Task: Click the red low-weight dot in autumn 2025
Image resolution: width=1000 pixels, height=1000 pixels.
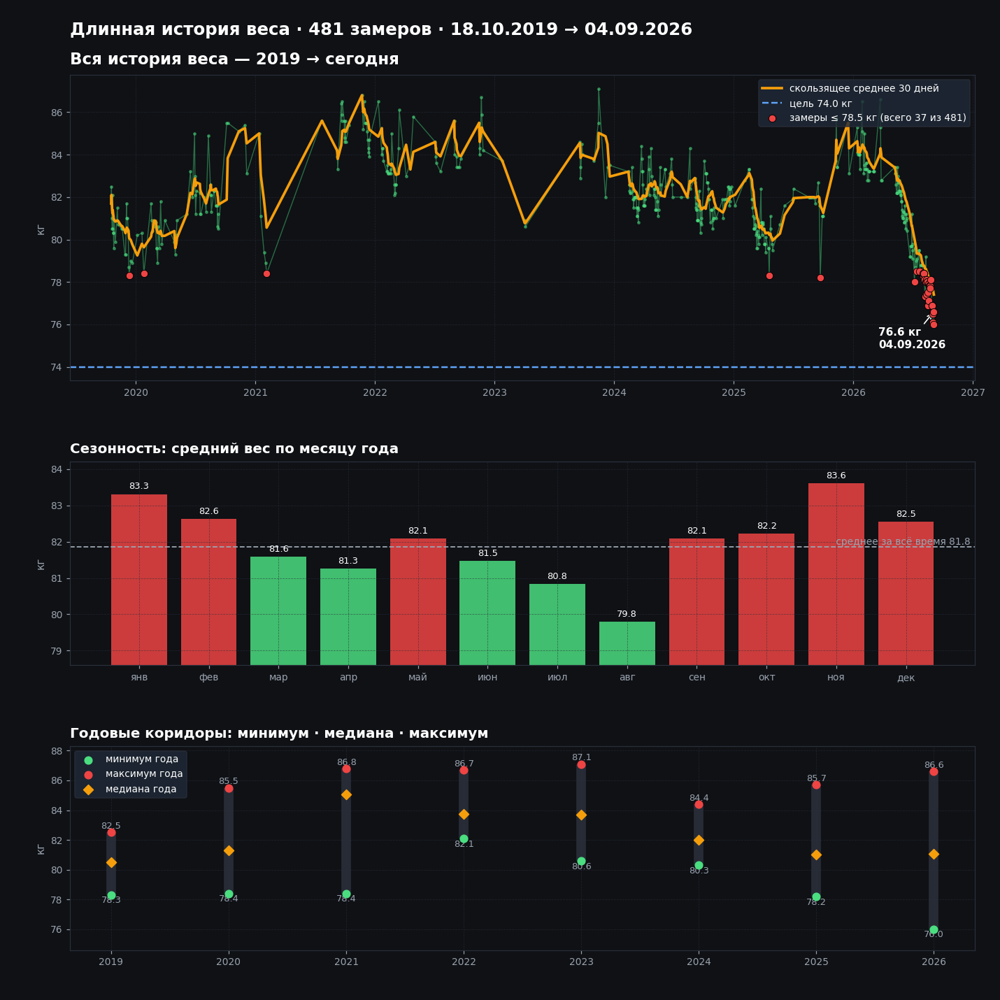Action: coord(820,278)
